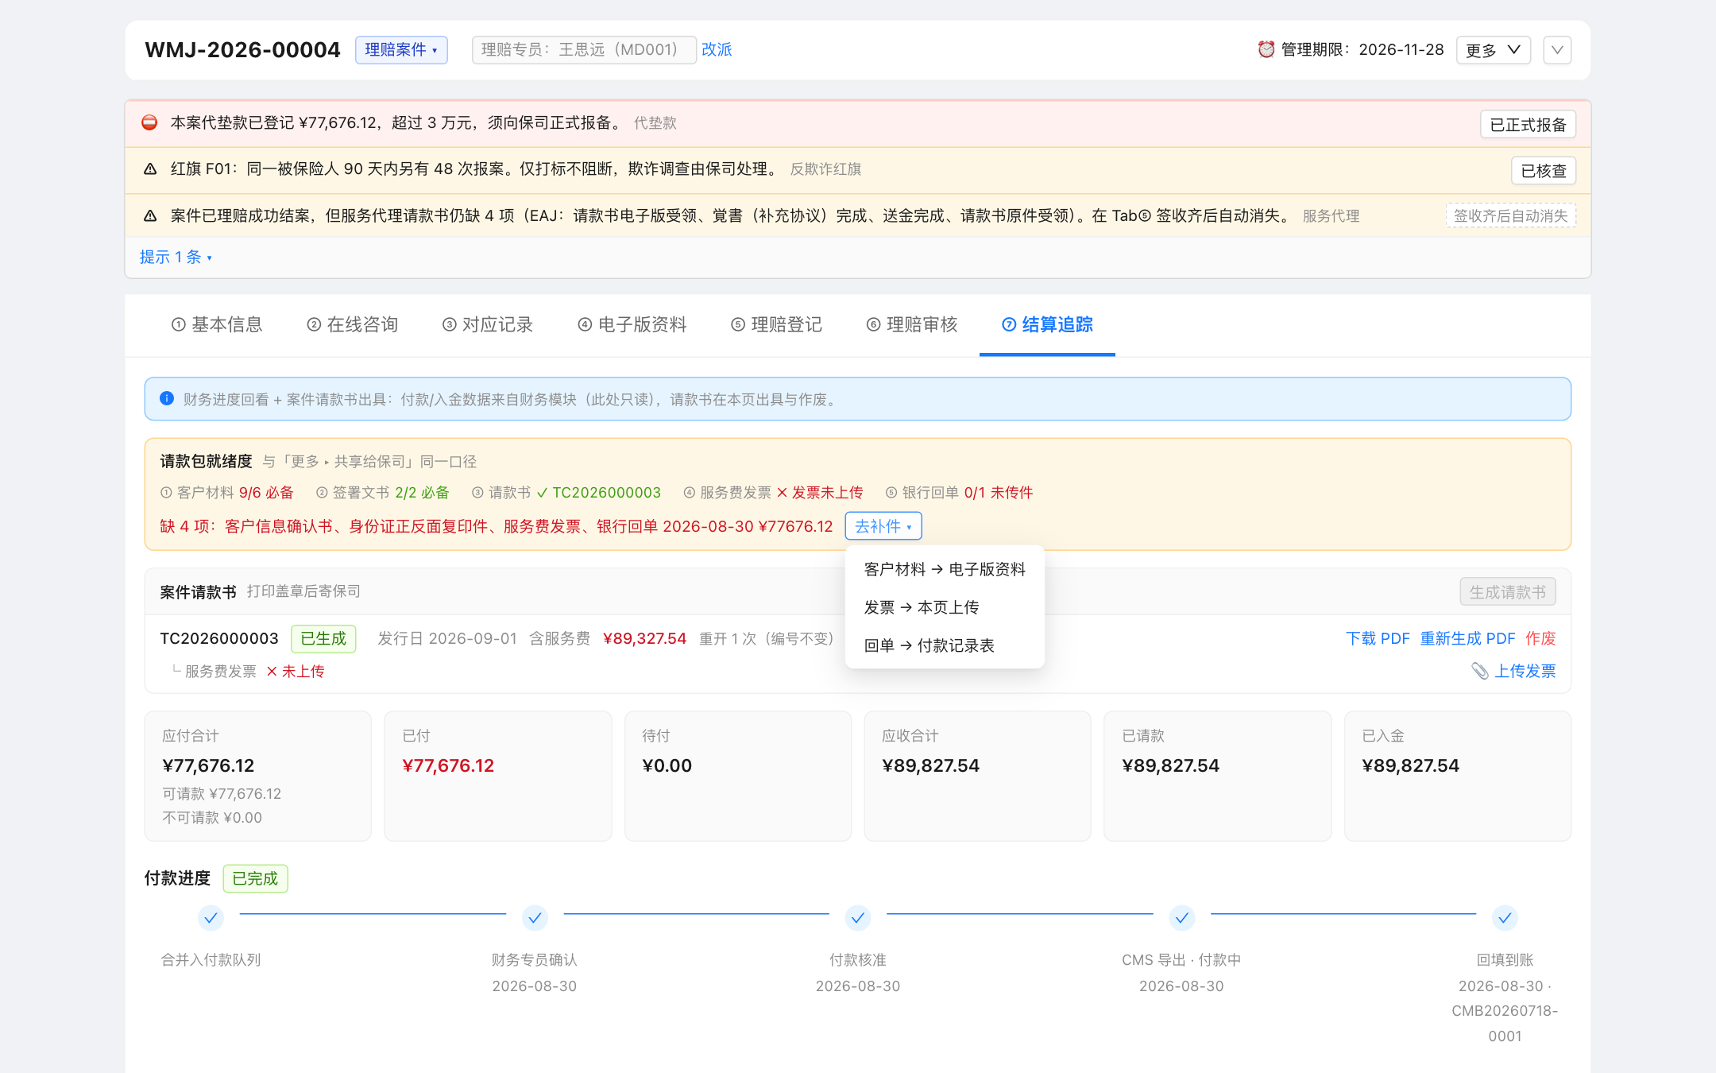
Task: Click CMS 导出 checkmark step
Action: point(1182,918)
